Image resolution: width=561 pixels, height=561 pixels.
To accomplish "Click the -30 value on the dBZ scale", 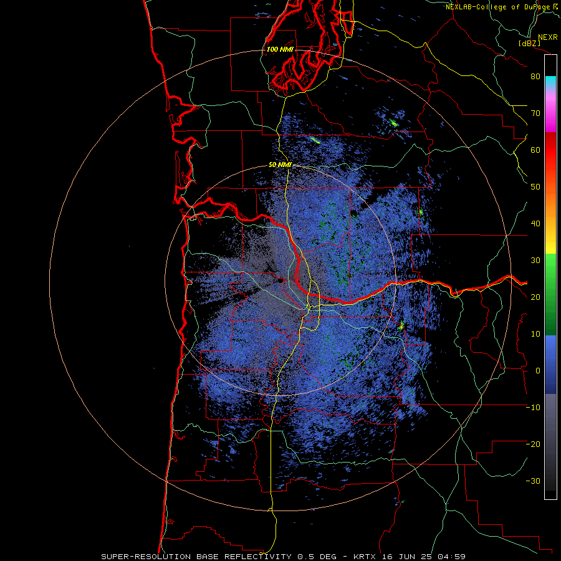I will (533, 481).
